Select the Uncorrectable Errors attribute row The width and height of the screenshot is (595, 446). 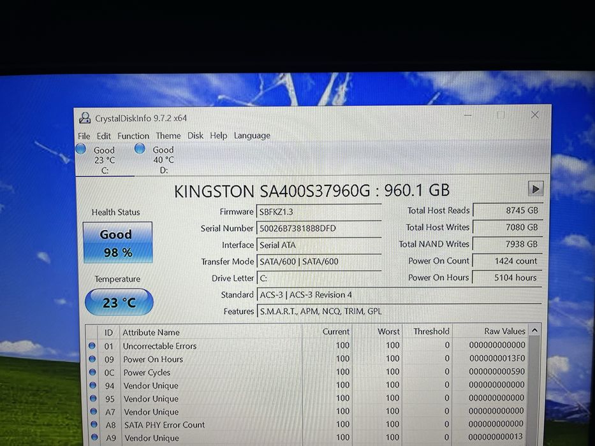click(x=307, y=345)
